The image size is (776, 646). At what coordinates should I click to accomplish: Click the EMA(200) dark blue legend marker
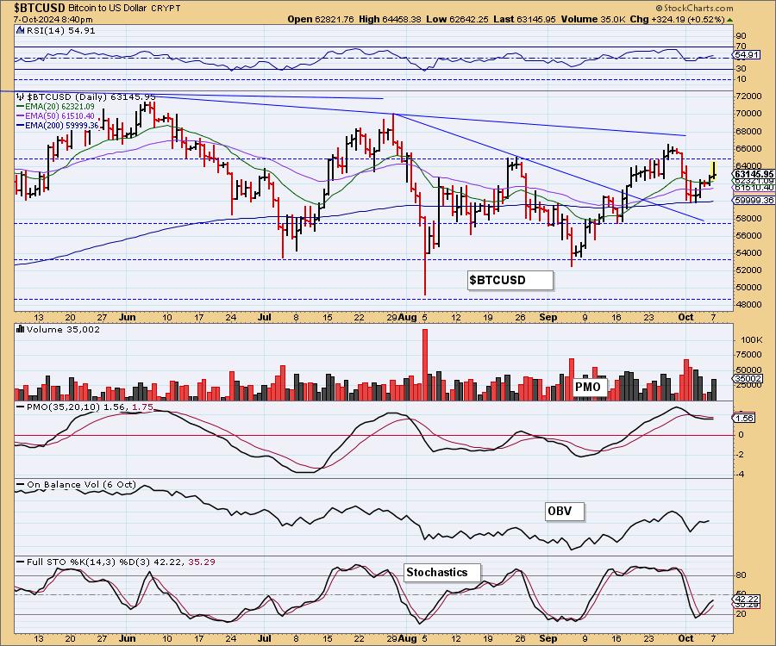pyautogui.click(x=21, y=126)
